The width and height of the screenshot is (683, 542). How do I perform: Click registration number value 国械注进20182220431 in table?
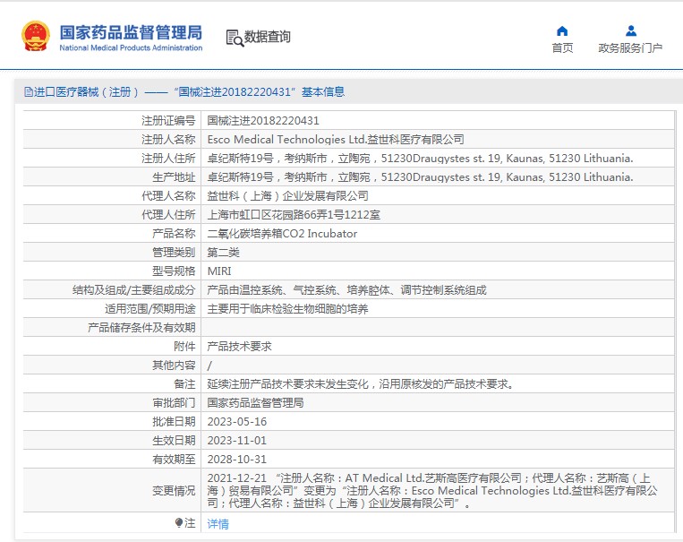pos(263,121)
